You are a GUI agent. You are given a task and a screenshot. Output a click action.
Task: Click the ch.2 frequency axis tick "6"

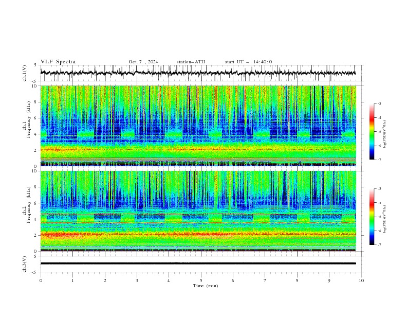(x=36, y=203)
